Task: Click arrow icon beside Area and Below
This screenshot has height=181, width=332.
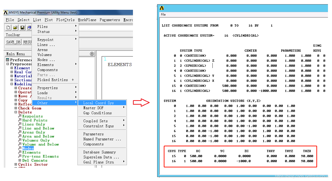Action: tap(20, 136)
